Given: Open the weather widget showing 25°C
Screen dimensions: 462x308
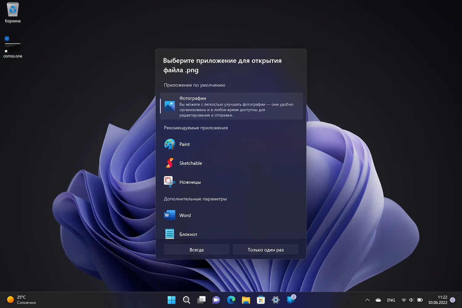Looking at the screenshot, I should (x=22, y=300).
